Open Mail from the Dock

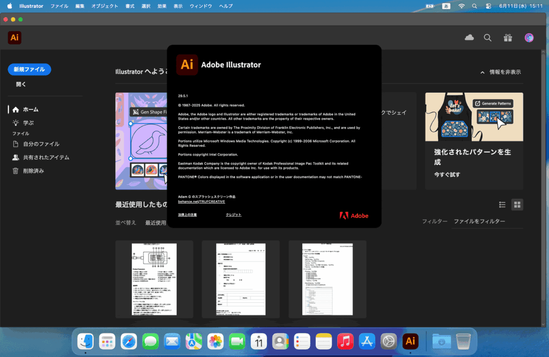(172, 341)
